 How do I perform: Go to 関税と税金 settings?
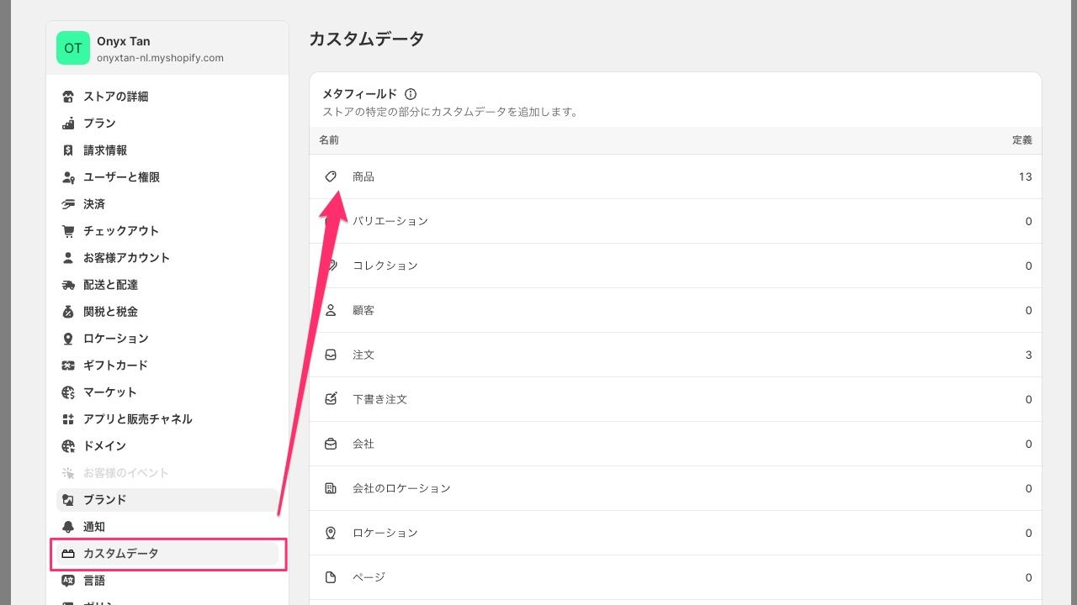[x=167, y=312]
